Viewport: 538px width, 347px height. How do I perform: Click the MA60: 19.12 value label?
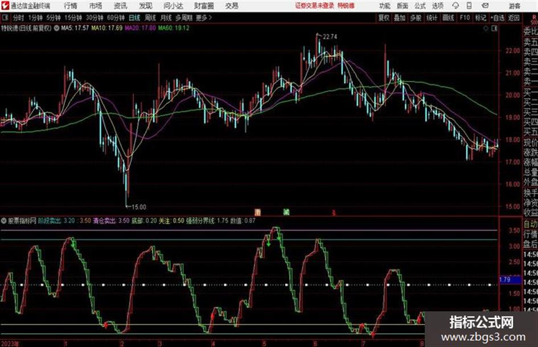pos(174,28)
